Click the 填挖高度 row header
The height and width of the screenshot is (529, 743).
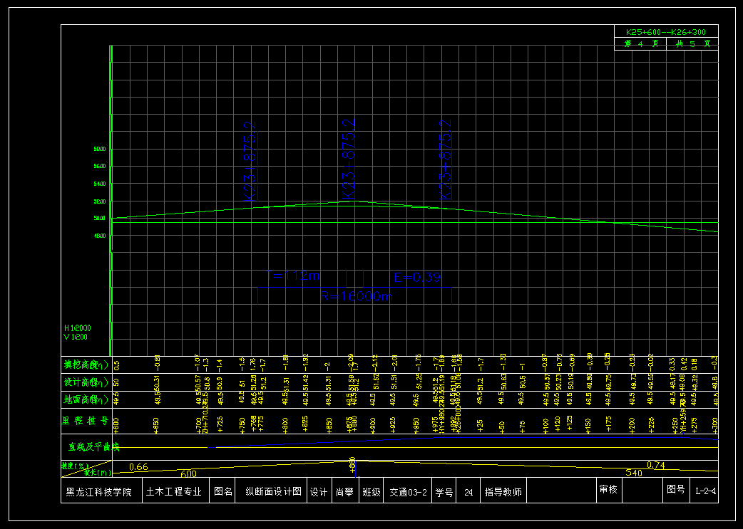click(86, 365)
